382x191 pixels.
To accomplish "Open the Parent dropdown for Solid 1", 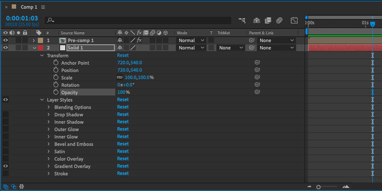I will 277,48.
